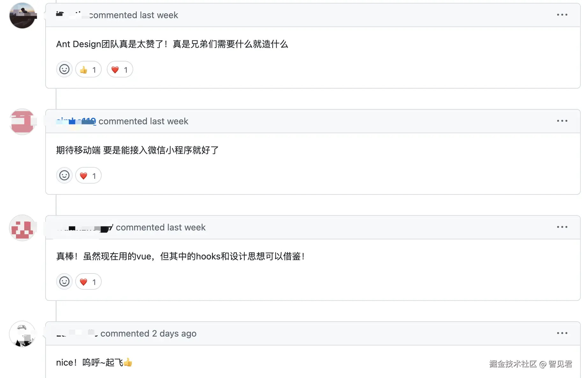Image resolution: width=582 pixels, height=378 pixels.
Task: Open options menu for the Ant Design comment
Action: [x=562, y=15]
